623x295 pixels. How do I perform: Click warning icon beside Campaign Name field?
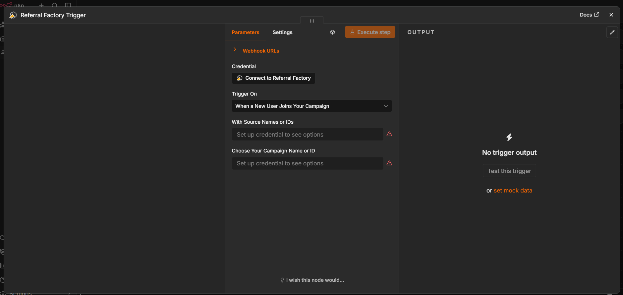[389, 163]
